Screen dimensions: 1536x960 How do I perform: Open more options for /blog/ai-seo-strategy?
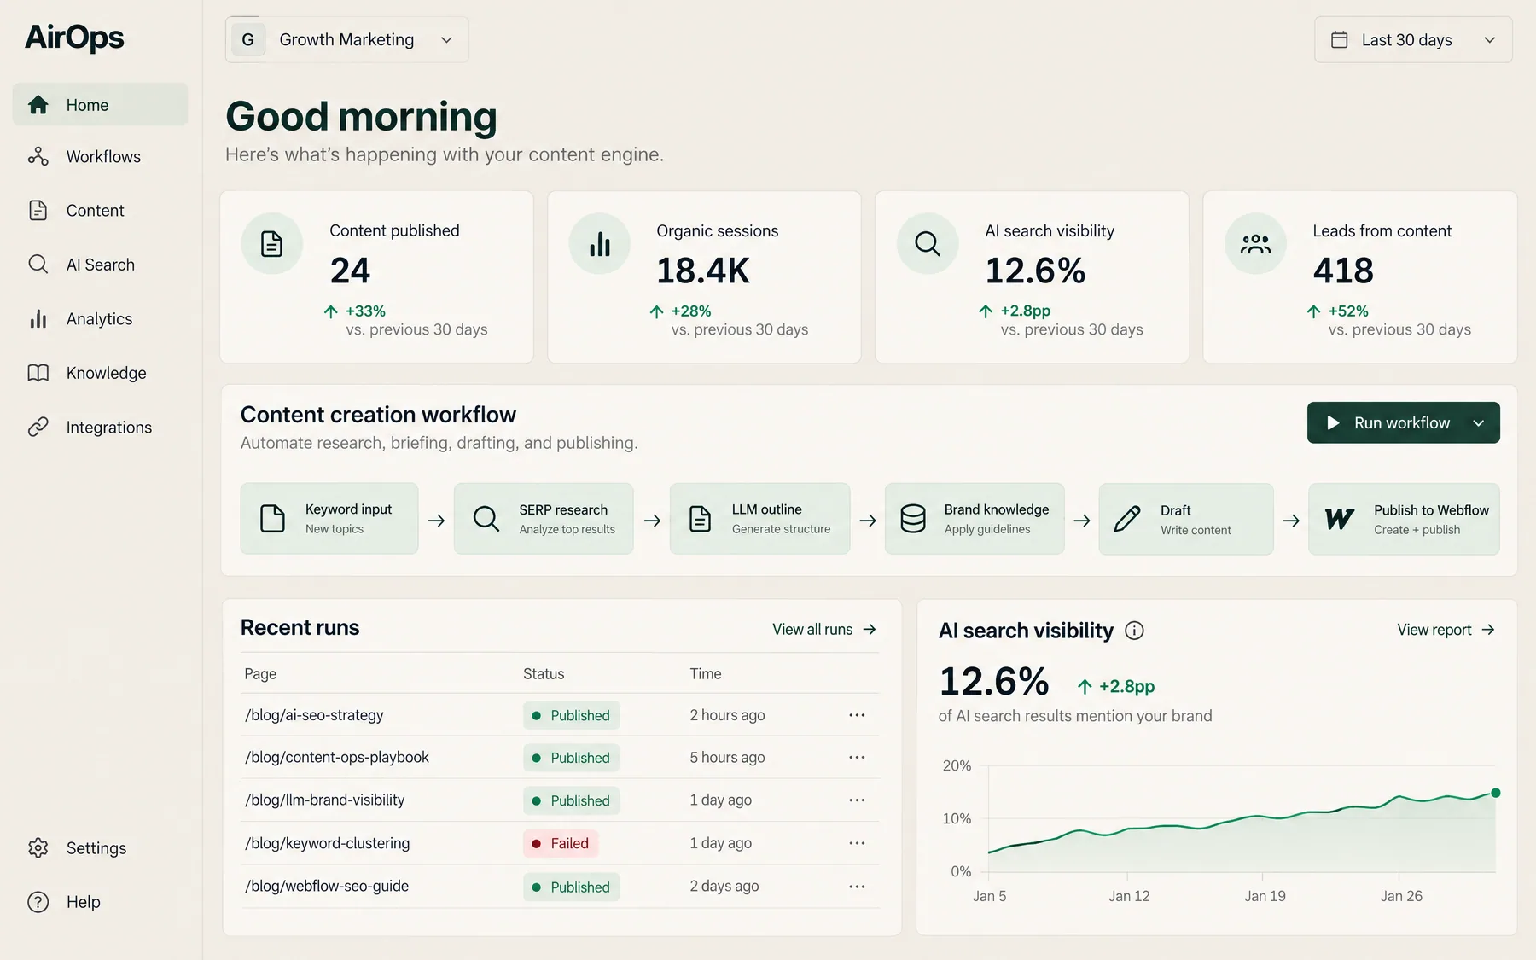click(857, 715)
